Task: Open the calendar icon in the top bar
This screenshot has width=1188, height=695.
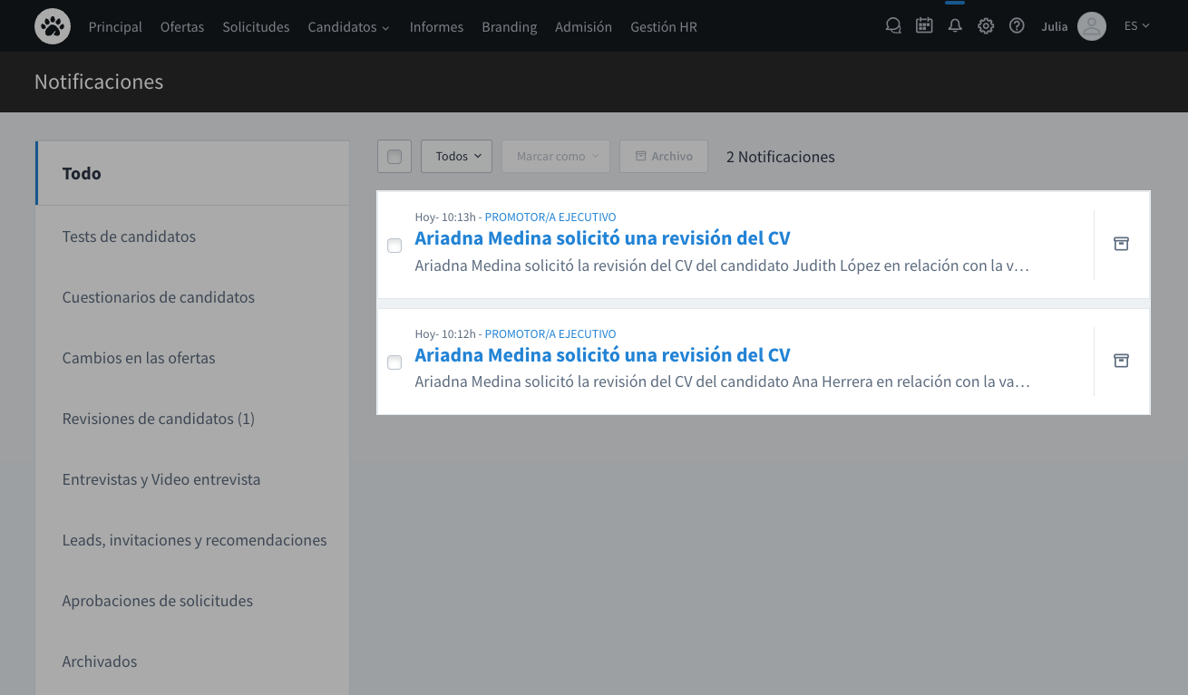Action: click(924, 25)
